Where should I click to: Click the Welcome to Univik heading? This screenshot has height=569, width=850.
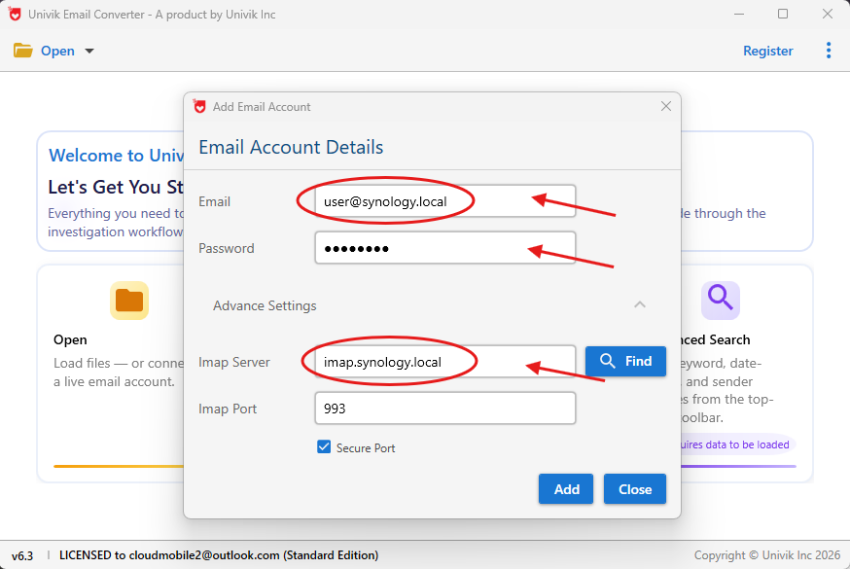tap(116, 156)
